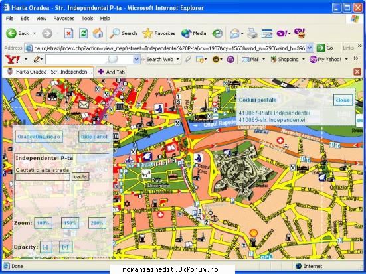Click the Yahoo Mail icon
This screenshot has width=366, height=274.
(x=250, y=60)
